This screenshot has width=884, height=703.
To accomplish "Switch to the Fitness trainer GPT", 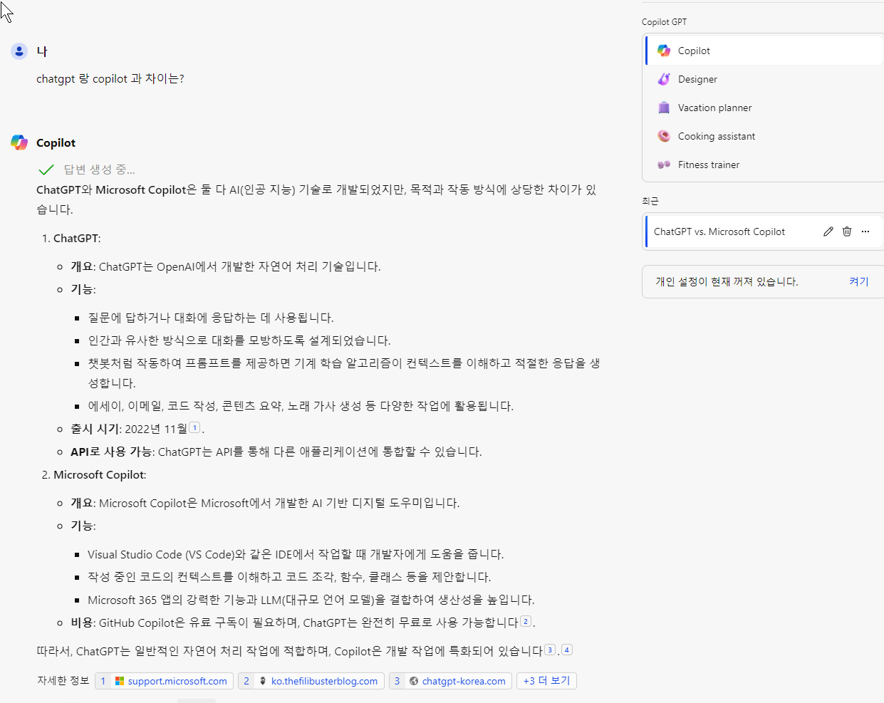I will click(x=764, y=165).
